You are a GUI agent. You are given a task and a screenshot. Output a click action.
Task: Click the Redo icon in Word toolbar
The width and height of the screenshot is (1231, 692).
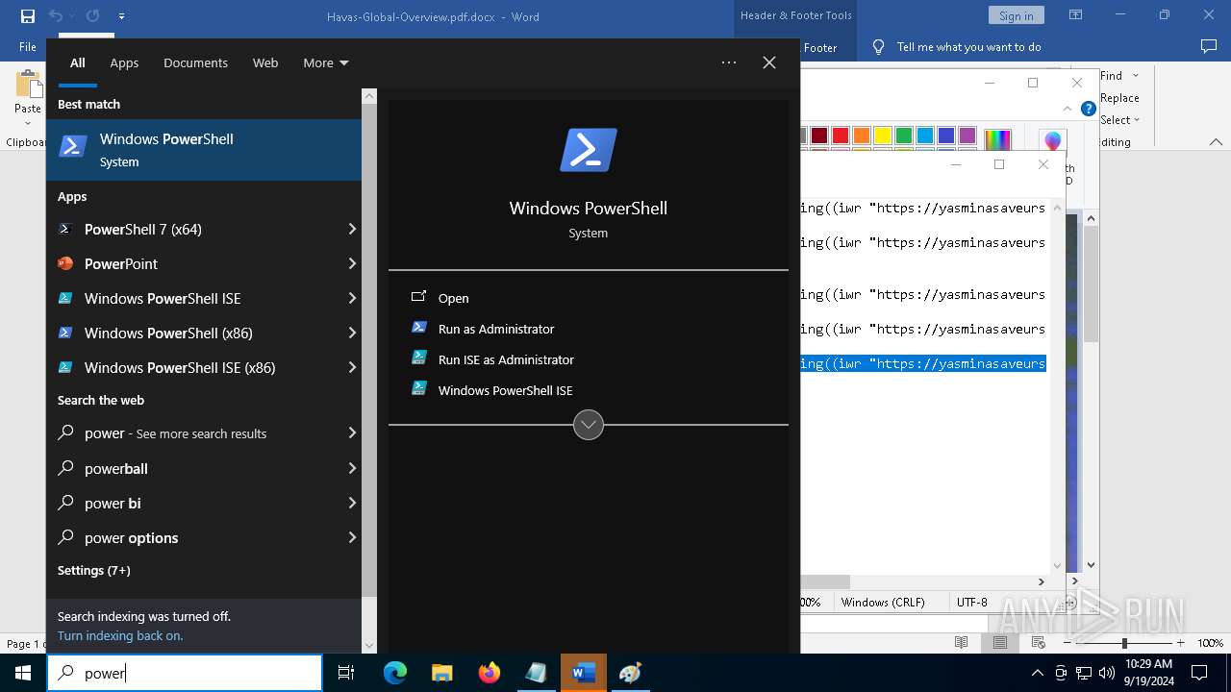[92, 16]
